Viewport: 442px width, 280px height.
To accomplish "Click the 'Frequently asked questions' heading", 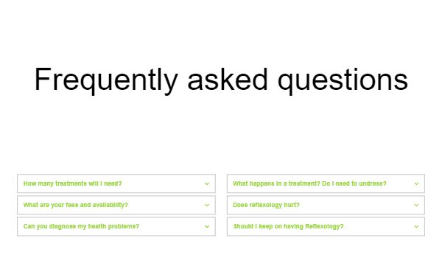I will 221,80.
